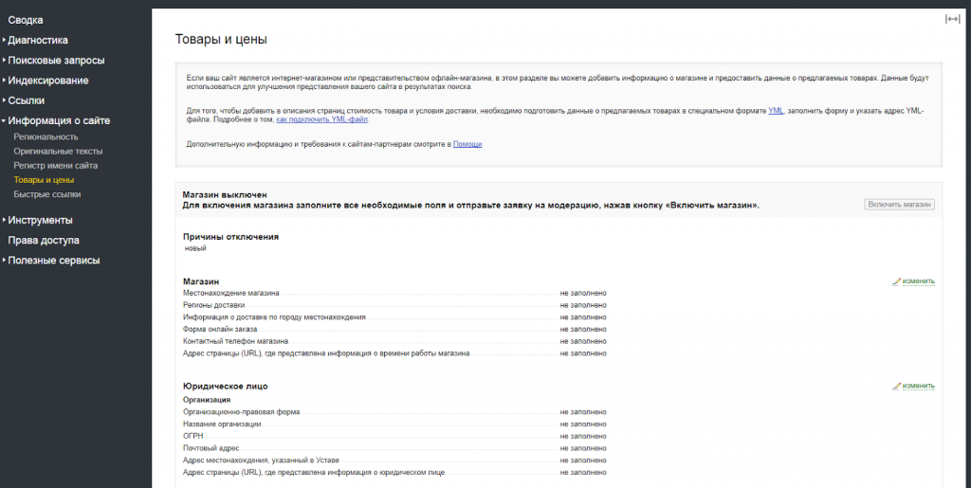Expand the Индексирование section arrow
The height and width of the screenshot is (488, 971).
point(4,81)
